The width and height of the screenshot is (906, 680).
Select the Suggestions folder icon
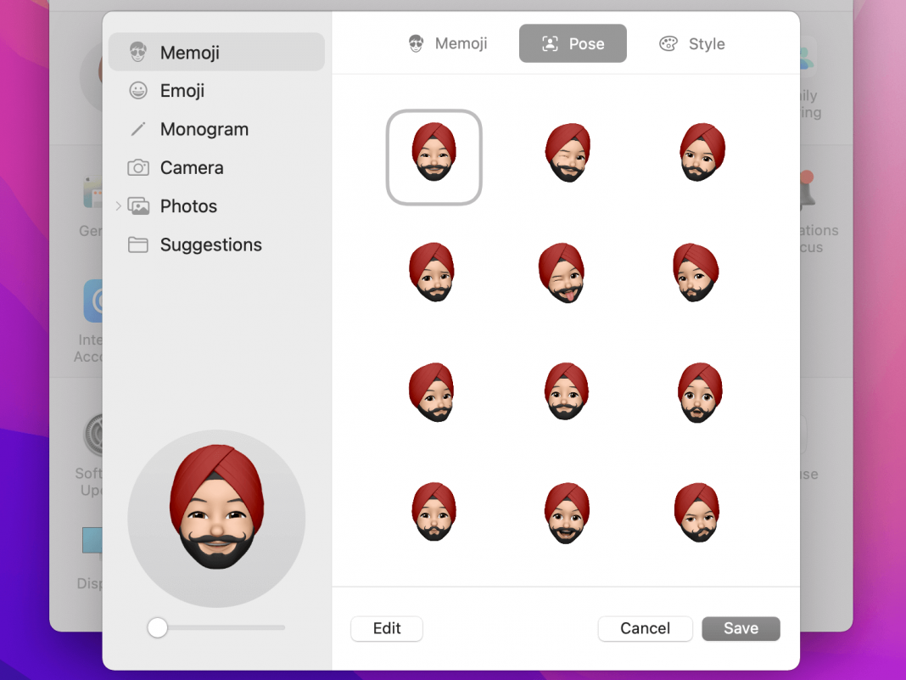coord(138,244)
